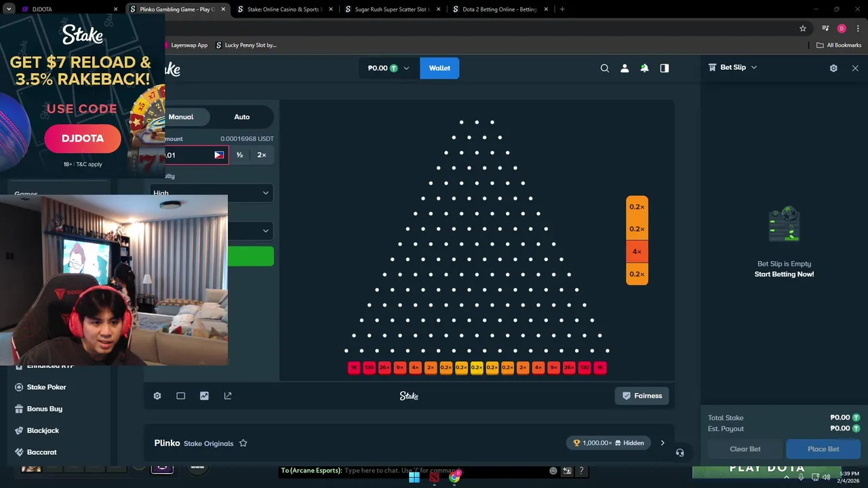Switch to the Auto betting tab
Screen dimensions: 868x488
point(242,117)
